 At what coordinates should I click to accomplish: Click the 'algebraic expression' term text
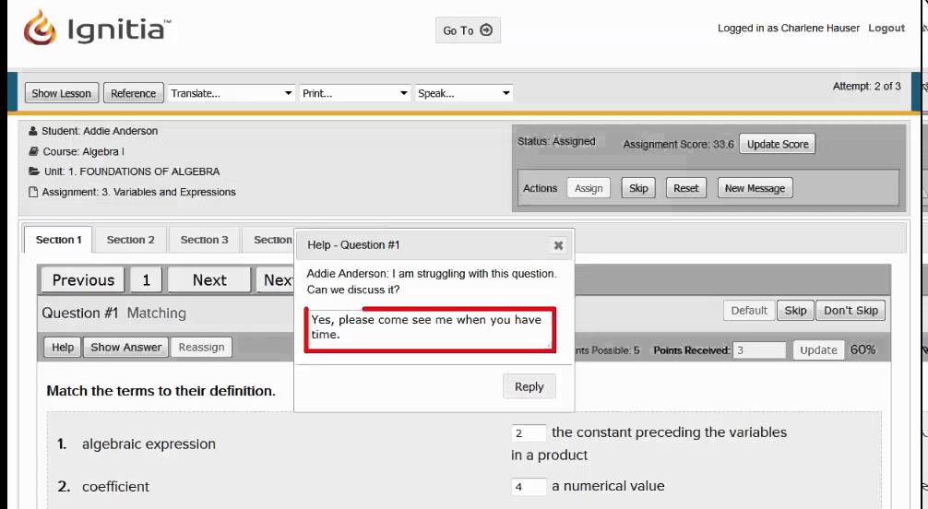[149, 444]
